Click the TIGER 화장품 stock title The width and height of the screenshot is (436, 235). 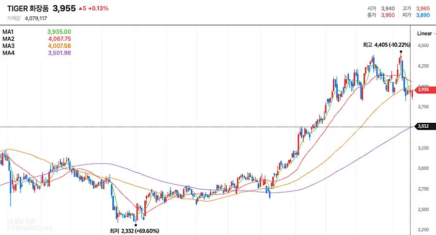click(x=28, y=9)
